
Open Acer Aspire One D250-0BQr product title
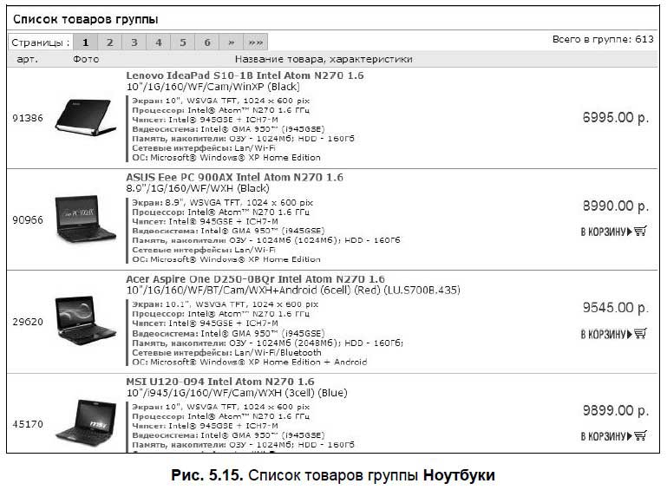[x=255, y=279]
